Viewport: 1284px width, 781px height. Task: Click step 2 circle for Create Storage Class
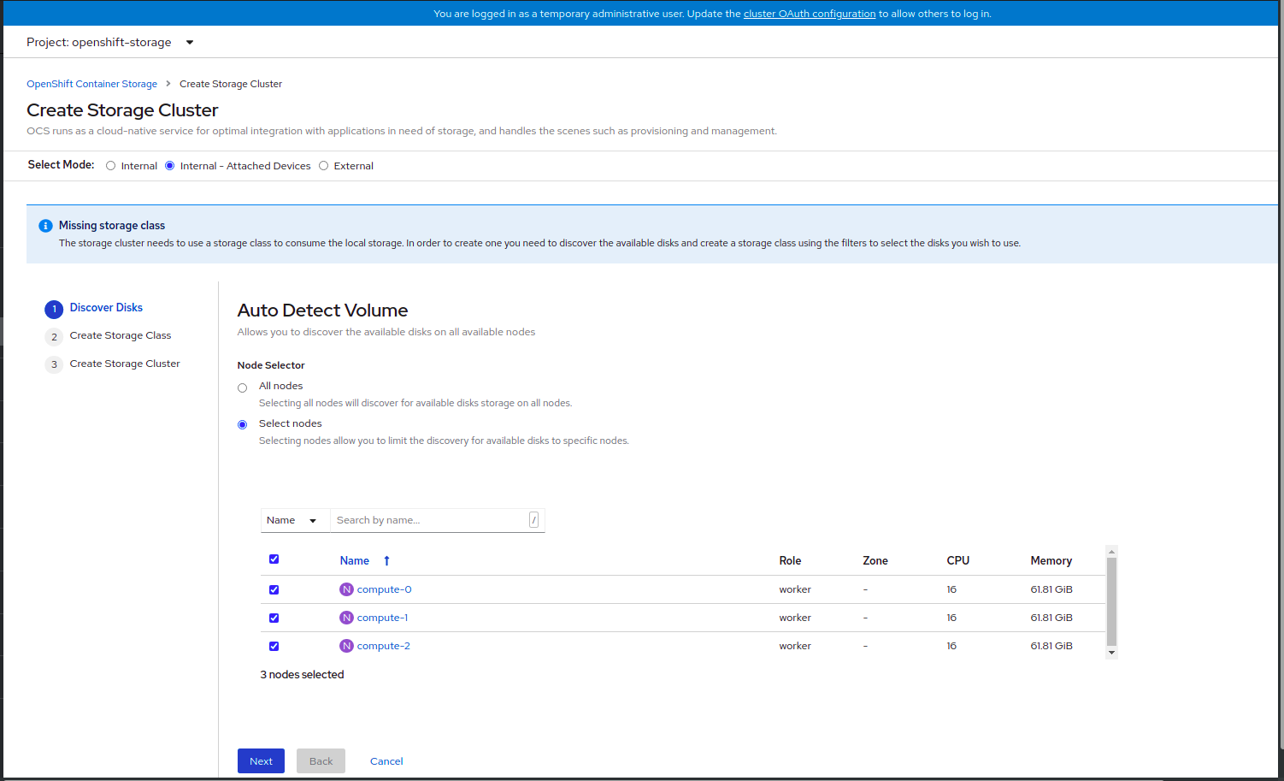(54, 337)
